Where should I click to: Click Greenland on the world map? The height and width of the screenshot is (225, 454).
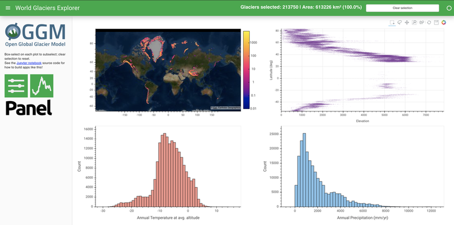click(156, 49)
